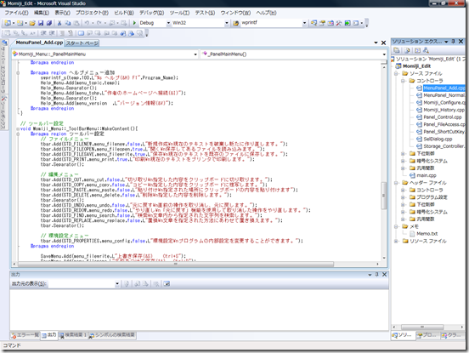This screenshot has height=353, width=469.
Task: Select Memo.txt in Solution Explorer
Action: click(427, 234)
